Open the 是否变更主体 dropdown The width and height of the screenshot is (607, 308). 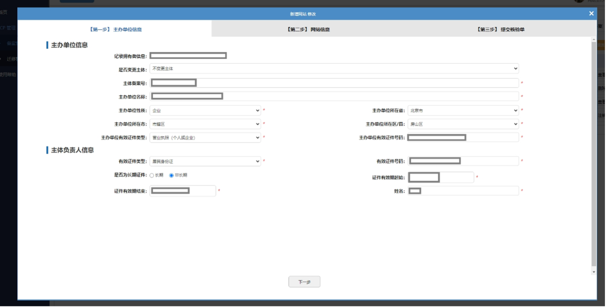(x=334, y=69)
